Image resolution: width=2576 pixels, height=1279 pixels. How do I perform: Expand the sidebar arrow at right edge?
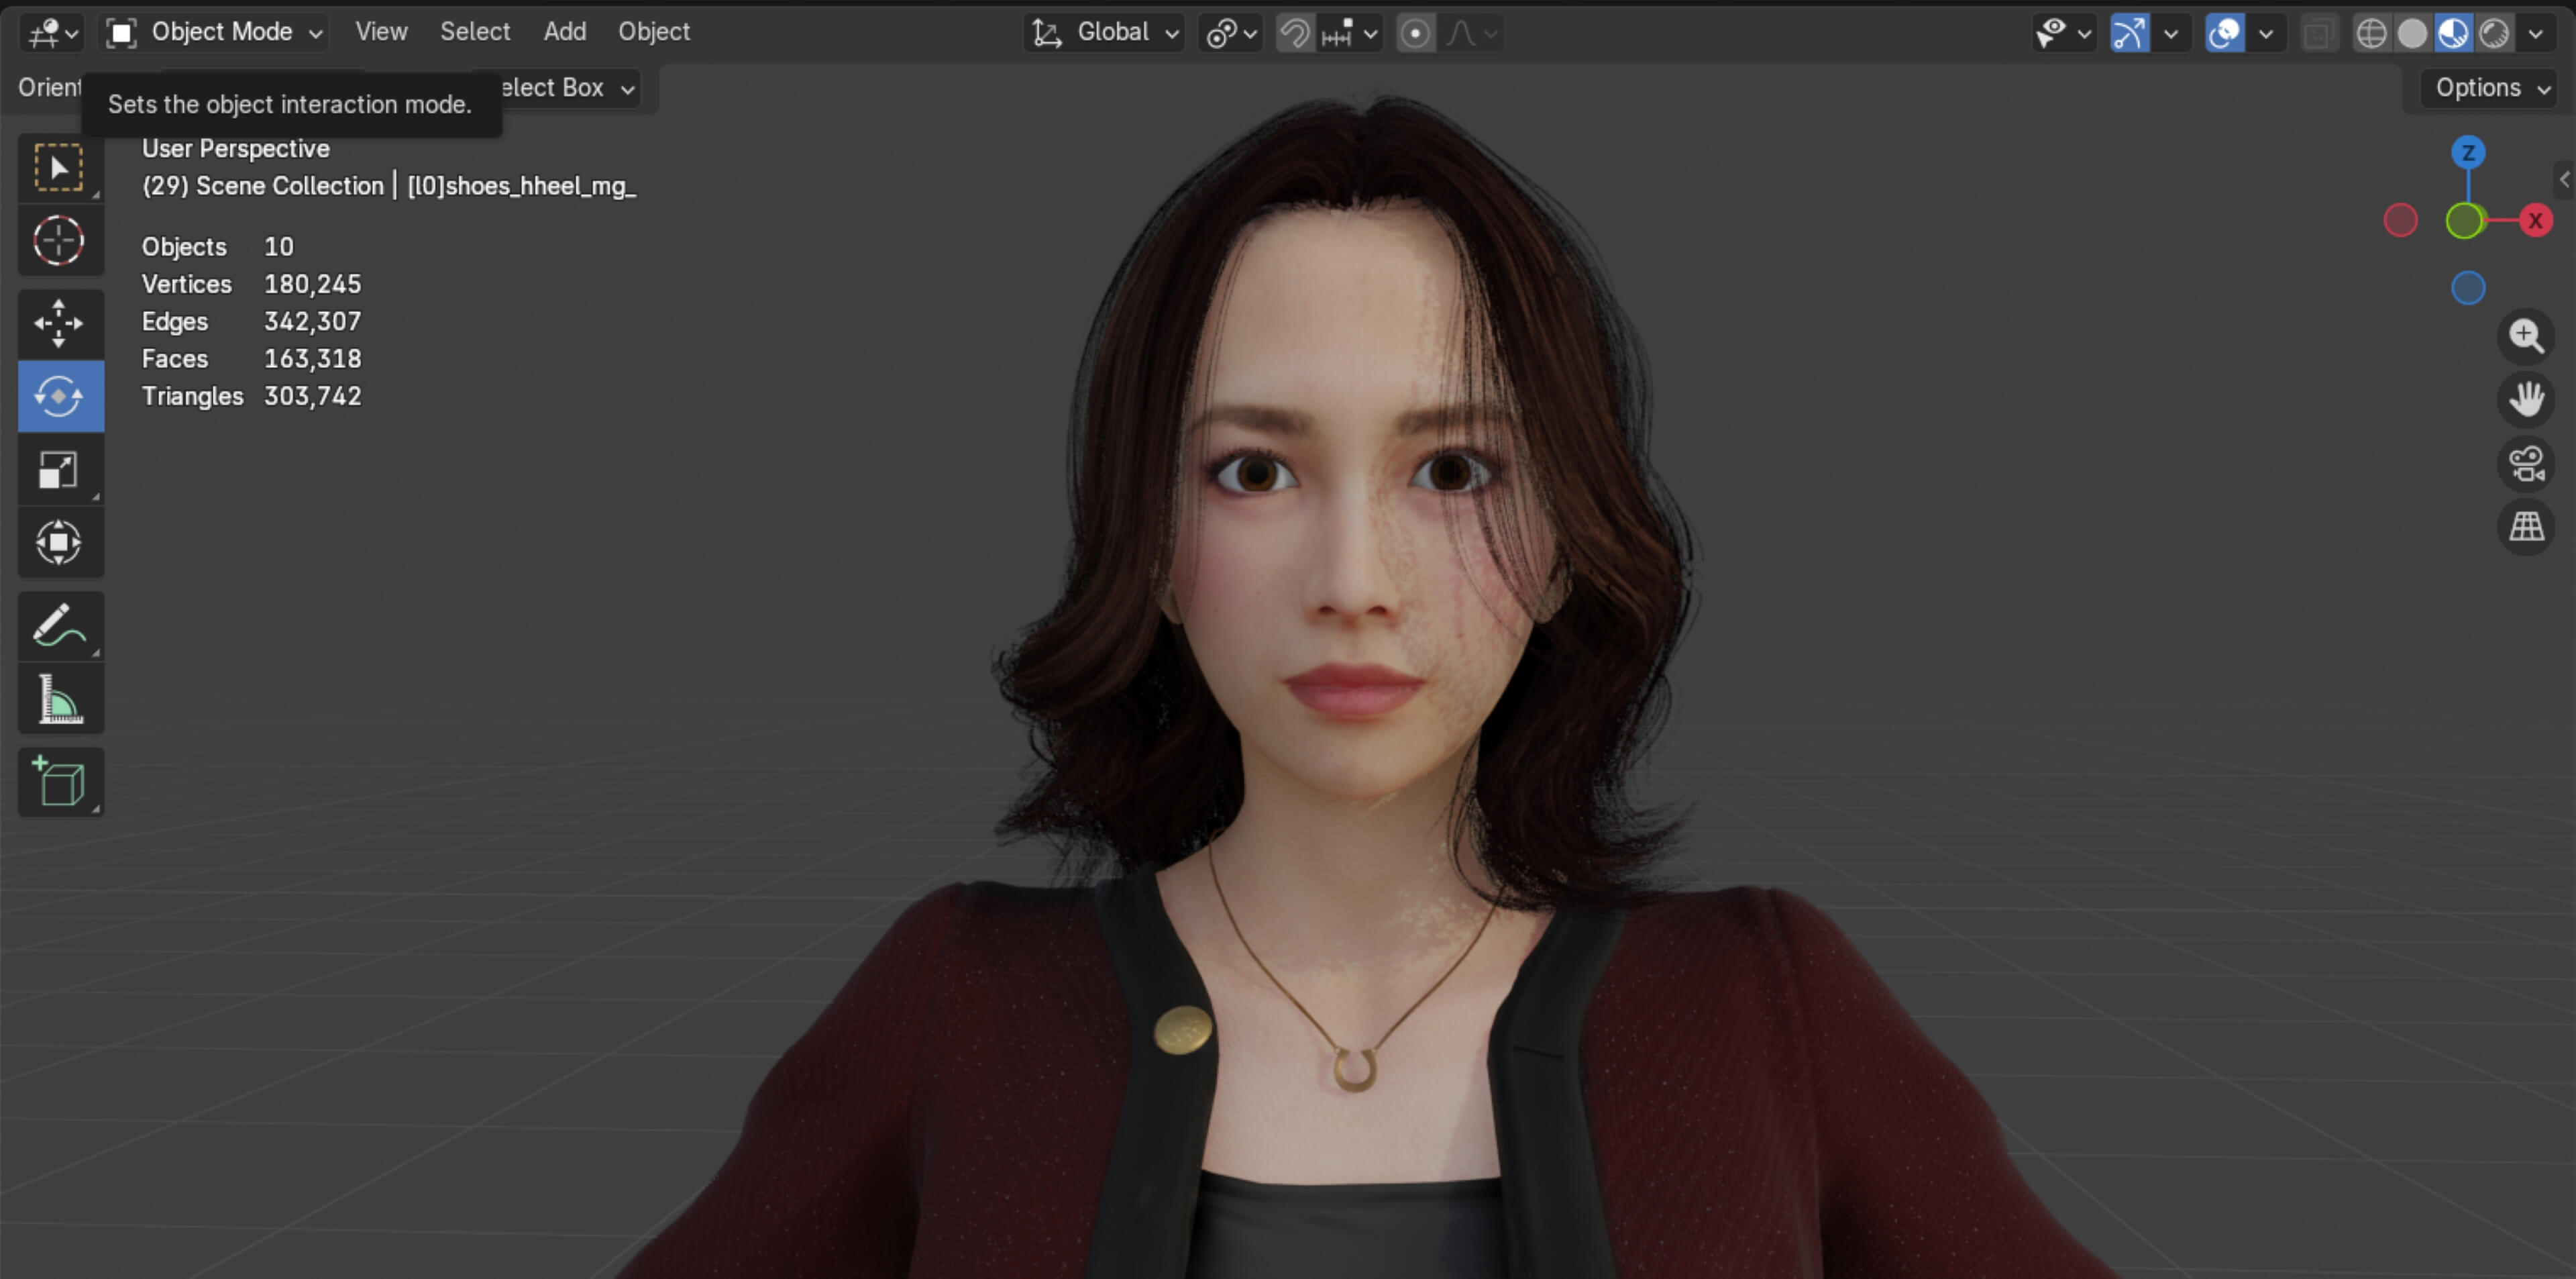[2565, 179]
